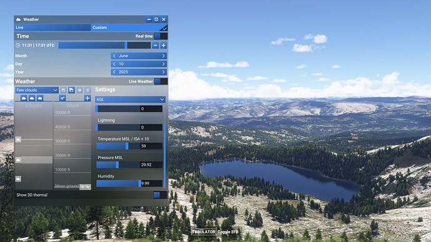Switch to the Custom tab
Image resolution: width=431 pixels, height=242 pixels.
pyautogui.click(x=129, y=27)
